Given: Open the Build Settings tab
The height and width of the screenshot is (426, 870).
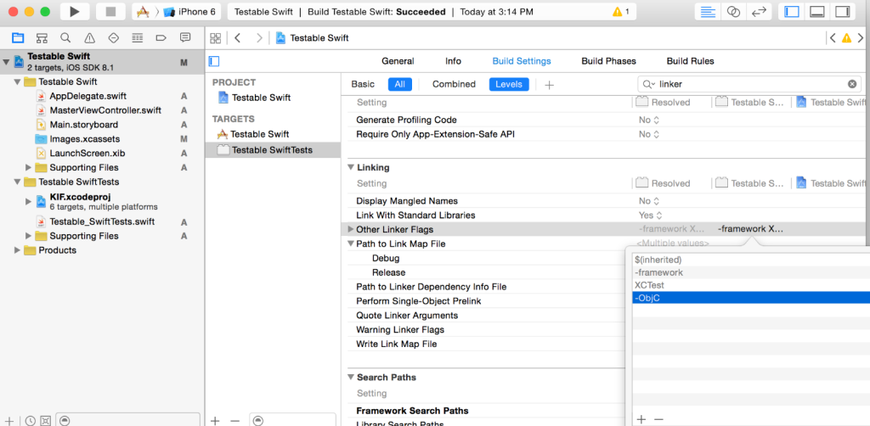Looking at the screenshot, I should (x=522, y=61).
